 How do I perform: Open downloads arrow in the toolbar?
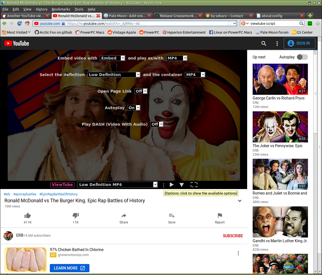tap(318, 23)
